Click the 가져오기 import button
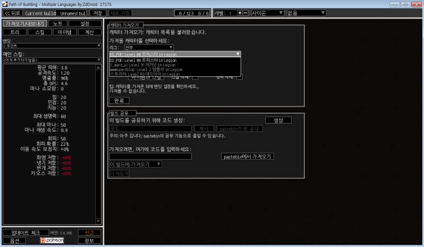Viewport: 424px width, 247px height. pyautogui.click(x=119, y=173)
